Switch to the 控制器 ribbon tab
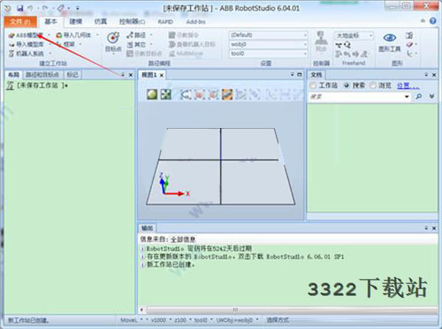 pos(132,21)
